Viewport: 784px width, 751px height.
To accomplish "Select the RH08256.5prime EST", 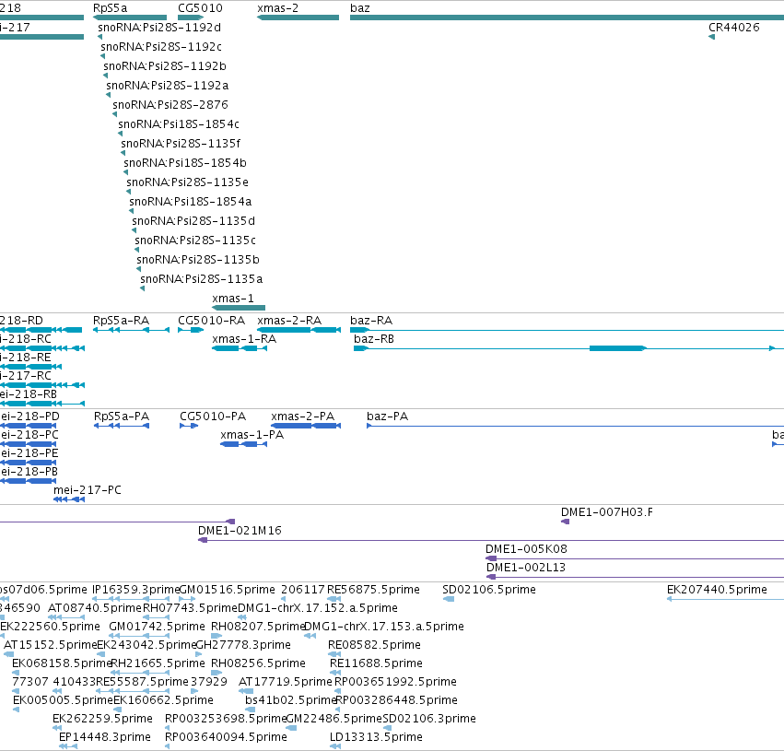I will tap(216, 673).
